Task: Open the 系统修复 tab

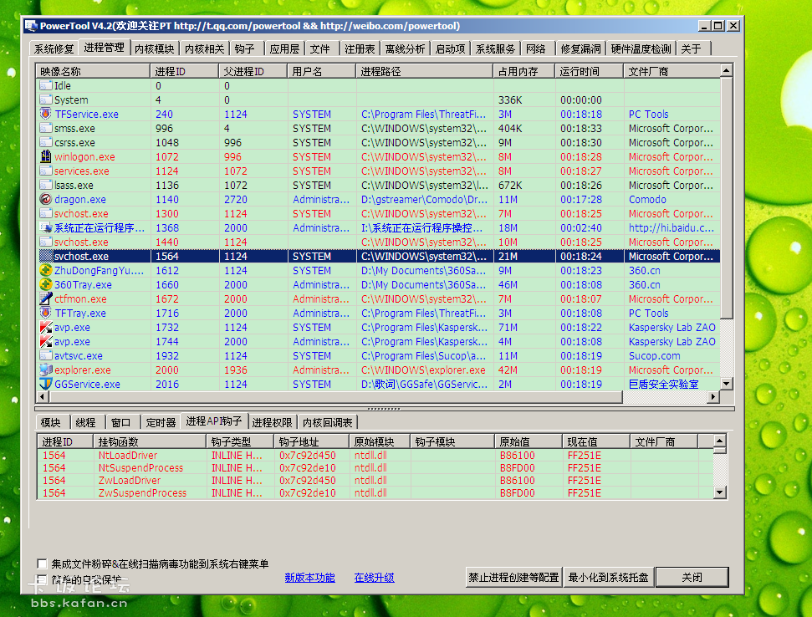Action: (54, 48)
